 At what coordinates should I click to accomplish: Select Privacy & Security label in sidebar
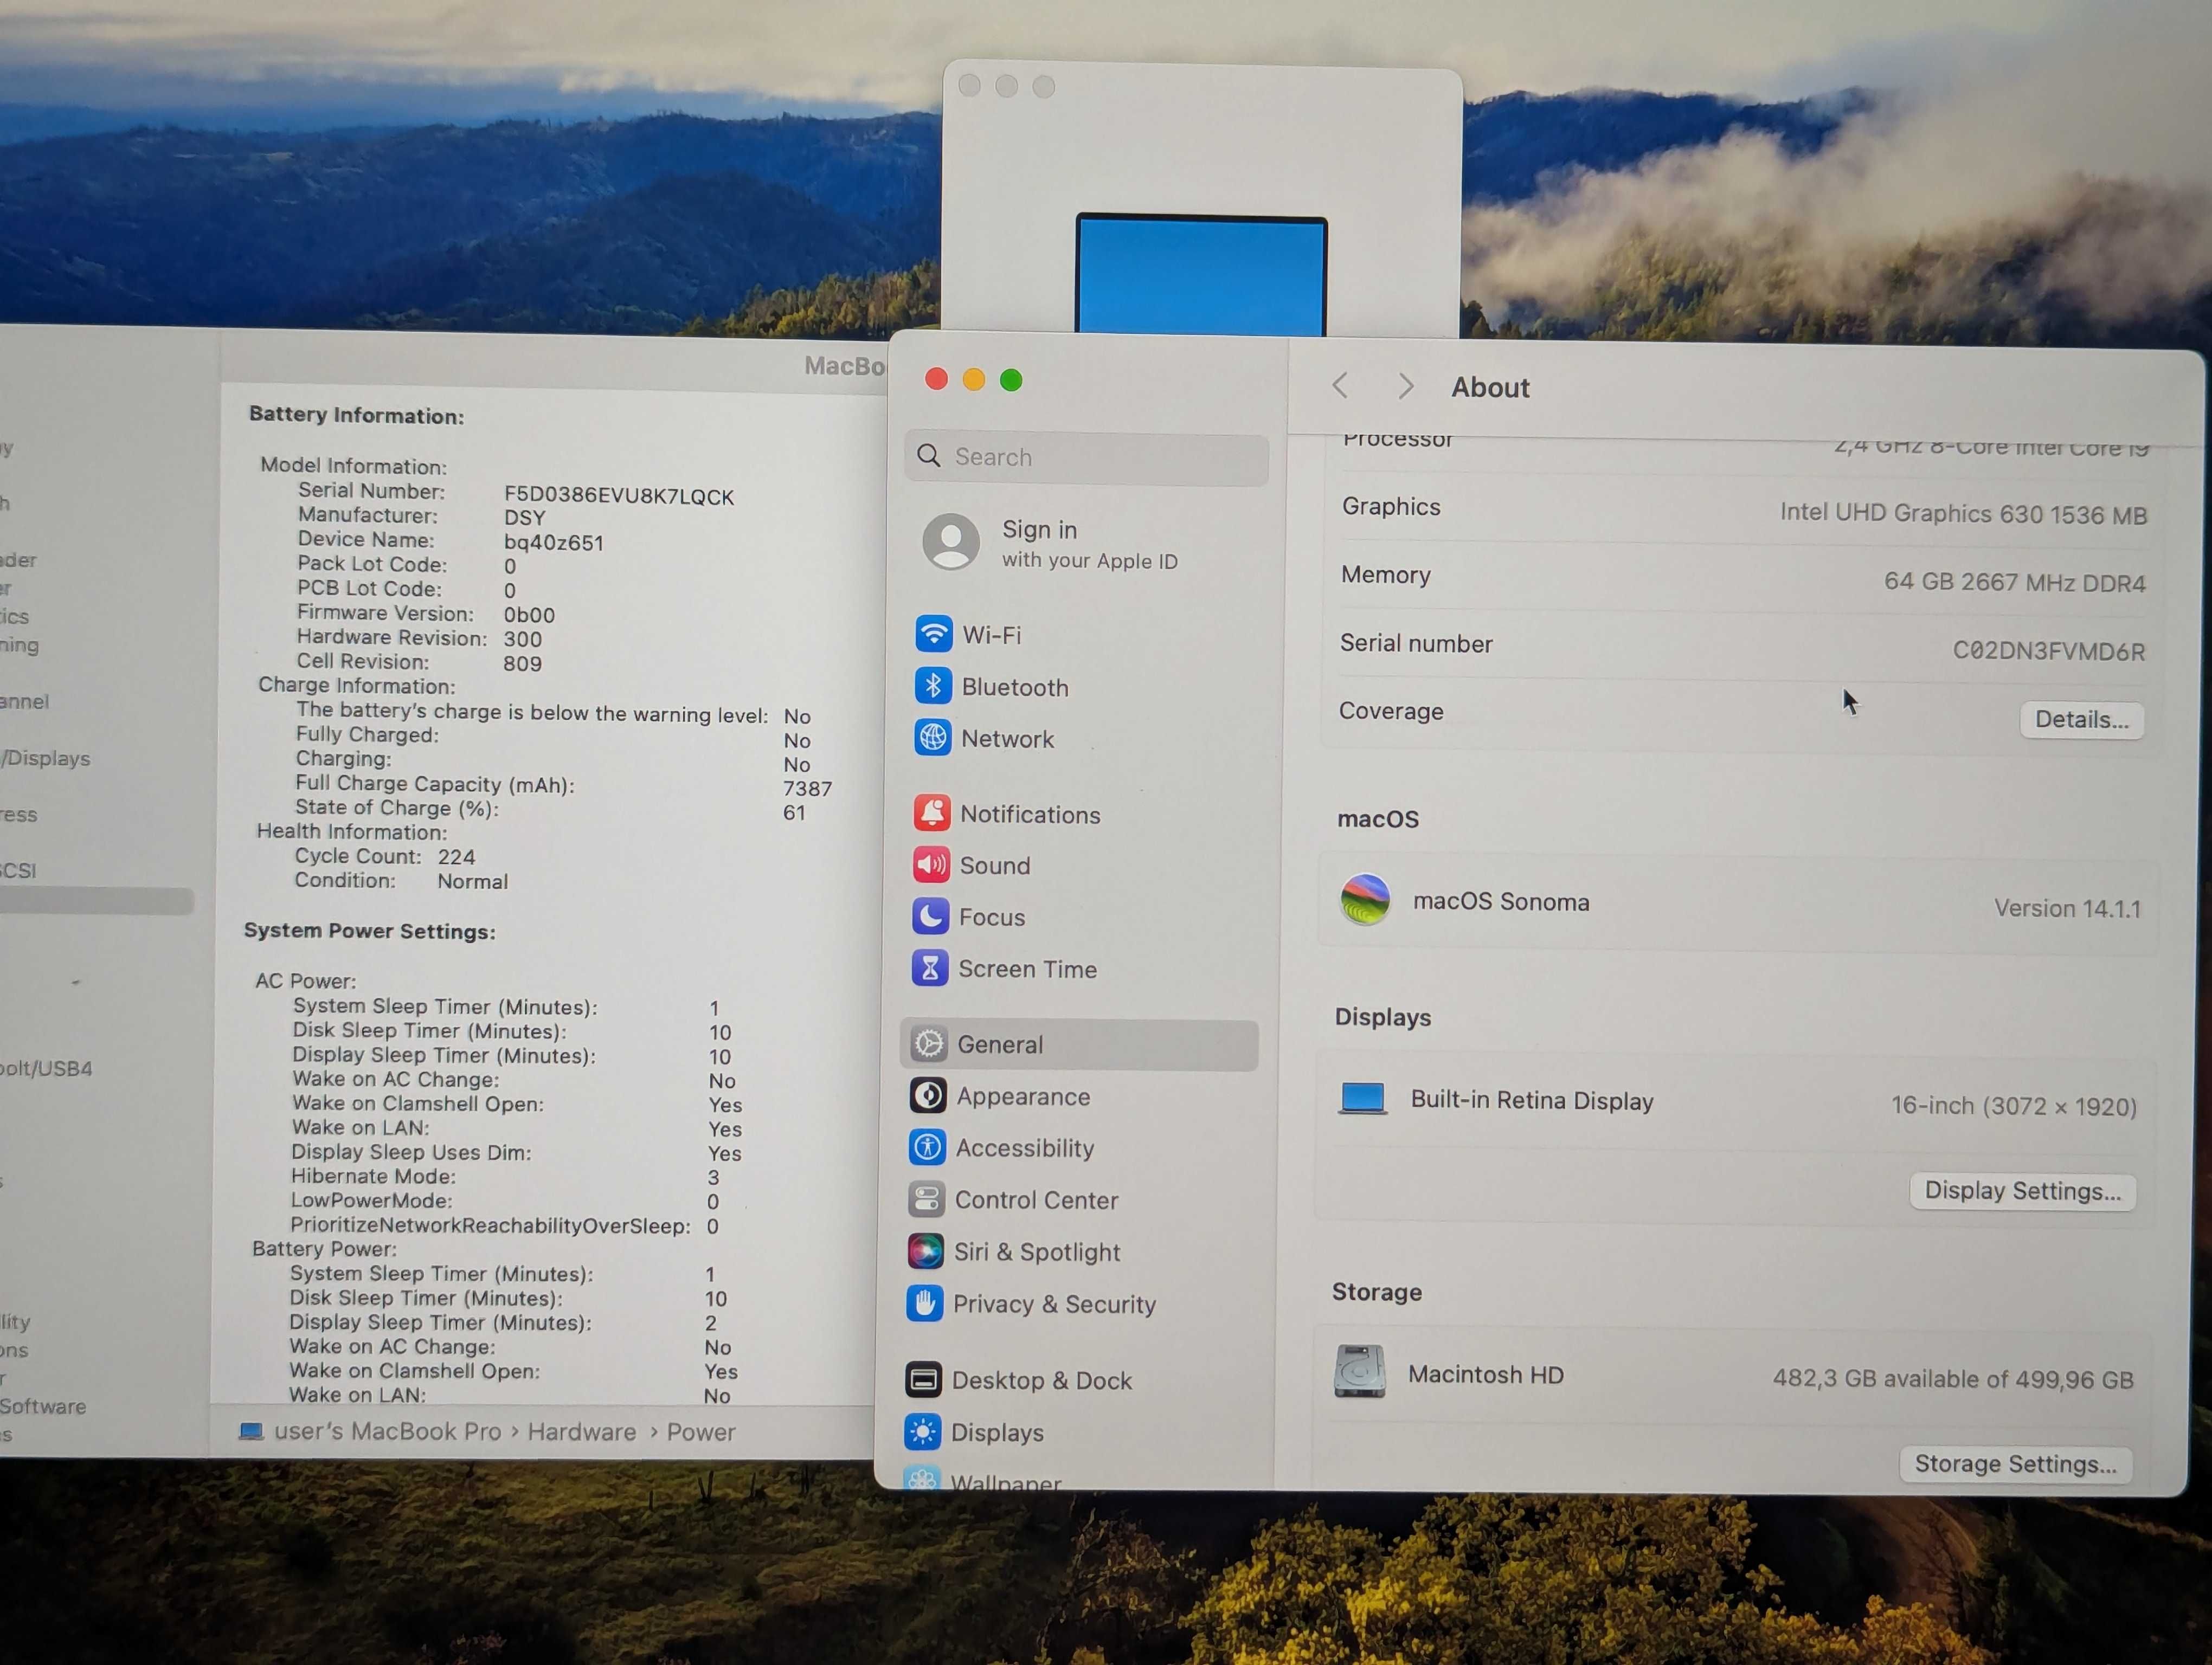pyautogui.click(x=1054, y=1303)
